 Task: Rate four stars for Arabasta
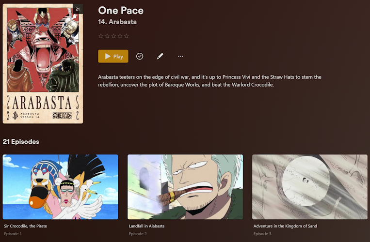120,36
